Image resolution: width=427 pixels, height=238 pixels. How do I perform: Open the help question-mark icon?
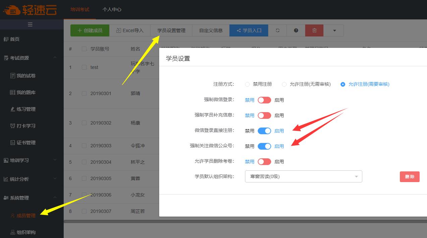tap(295, 30)
